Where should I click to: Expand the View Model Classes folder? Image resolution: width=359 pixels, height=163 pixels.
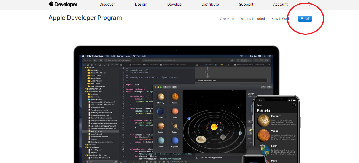pyautogui.click(x=87, y=86)
